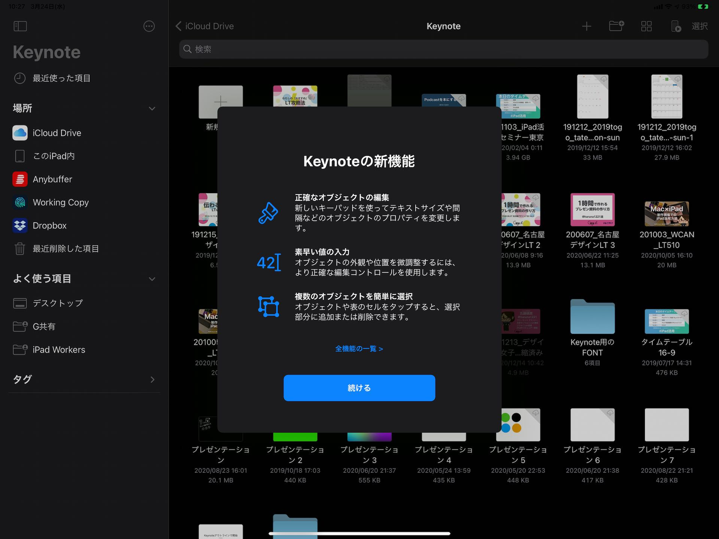Click the desktop favorite icon
The height and width of the screenshot is (539, 719).
20,303
